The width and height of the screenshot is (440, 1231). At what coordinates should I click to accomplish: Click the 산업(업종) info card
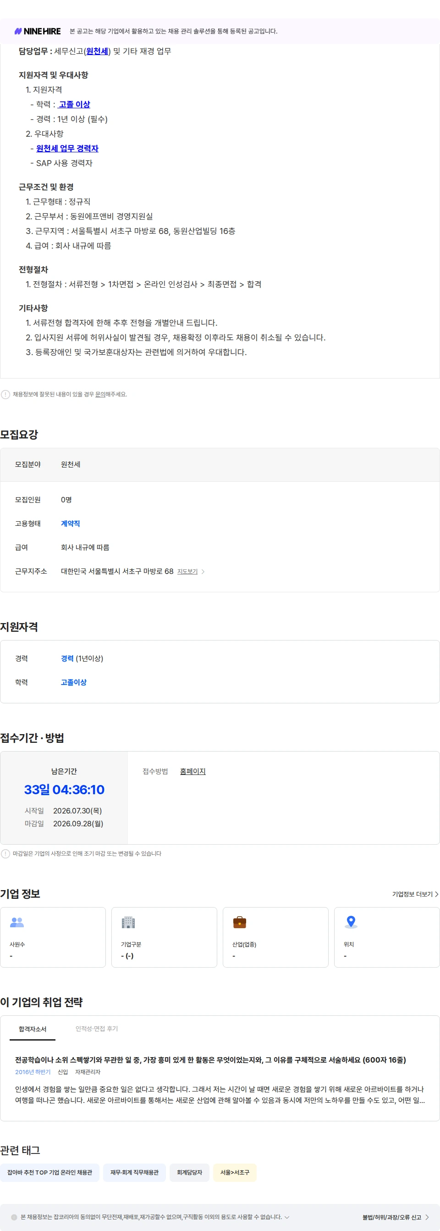click(276, 937)
